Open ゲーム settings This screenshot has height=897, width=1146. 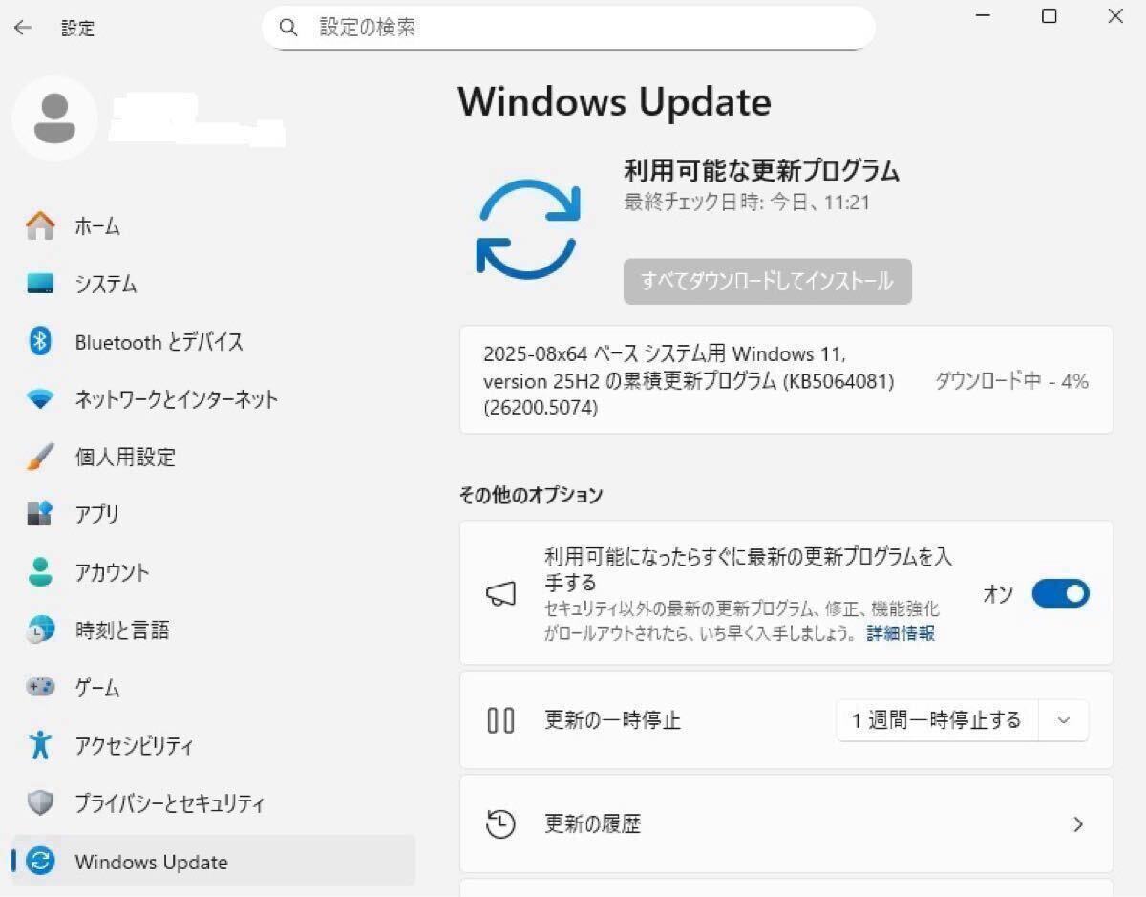coord(214,687)
